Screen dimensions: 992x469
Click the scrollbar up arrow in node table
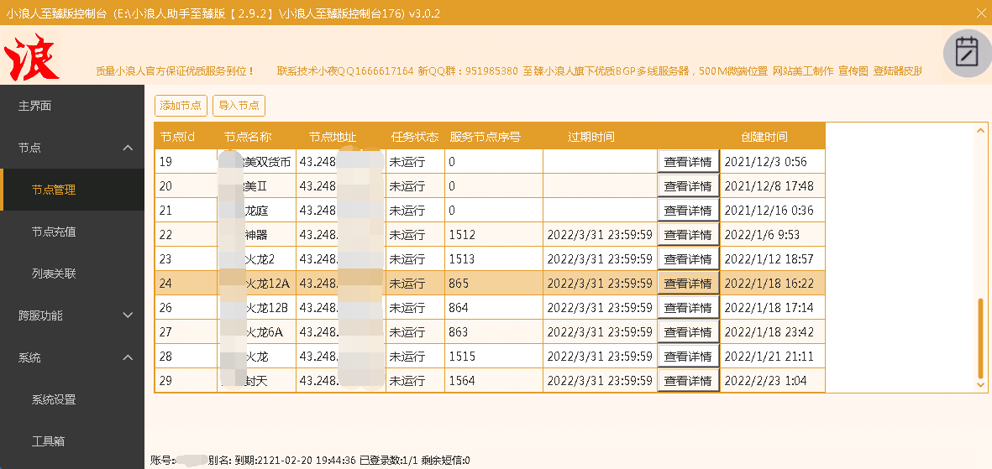pyautogui.click(x=981, y=130)
